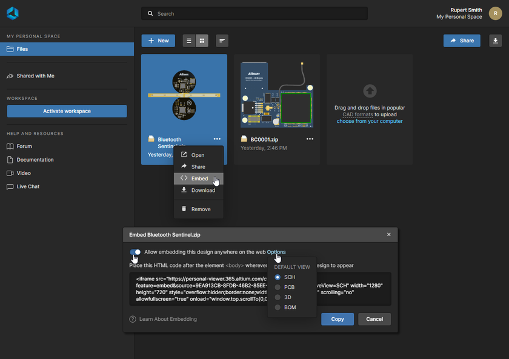Click the Altium logo in the corner

point(12,12)
